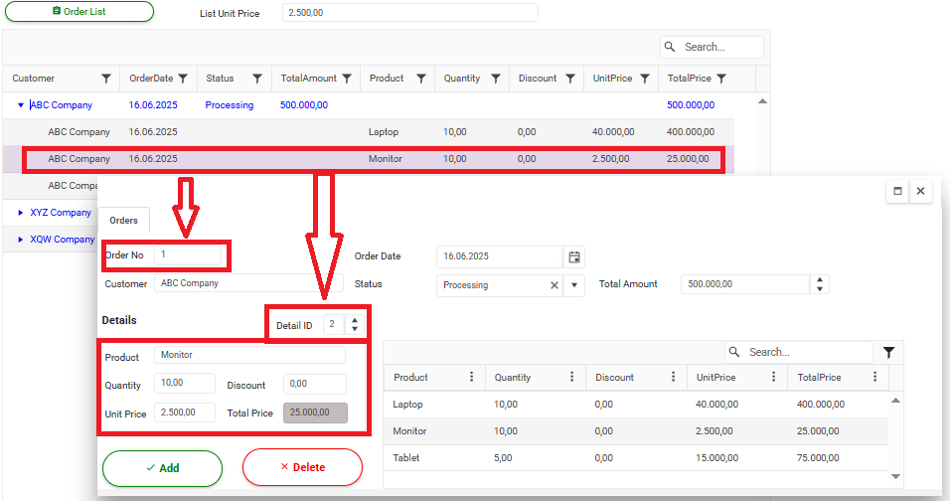Image resolution: width=950 pixels, height=501 pixels.
Task: Clear the Processing status value
Action: 554,285
